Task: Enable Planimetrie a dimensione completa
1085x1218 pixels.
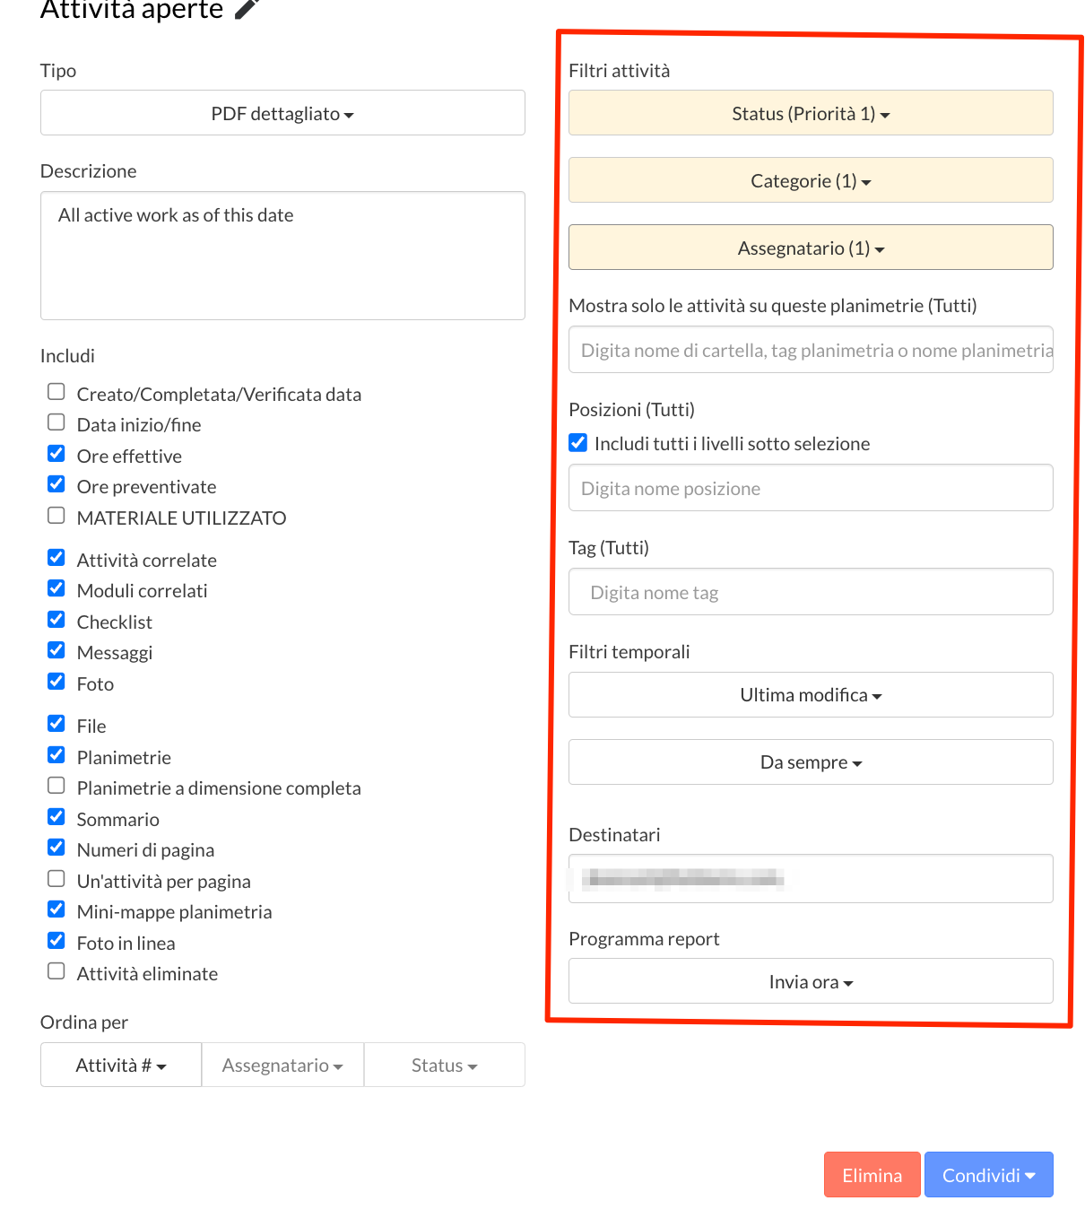Action: click(x=56, y=786)
